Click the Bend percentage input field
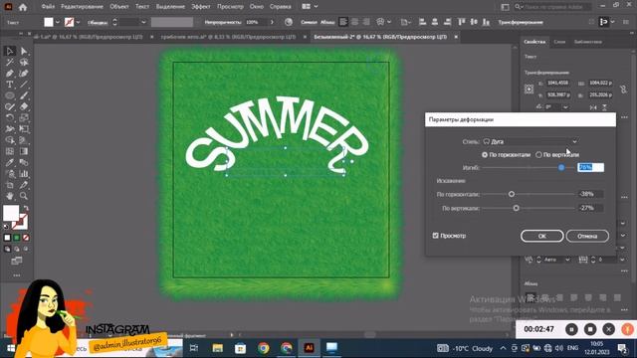 point(590,167)
